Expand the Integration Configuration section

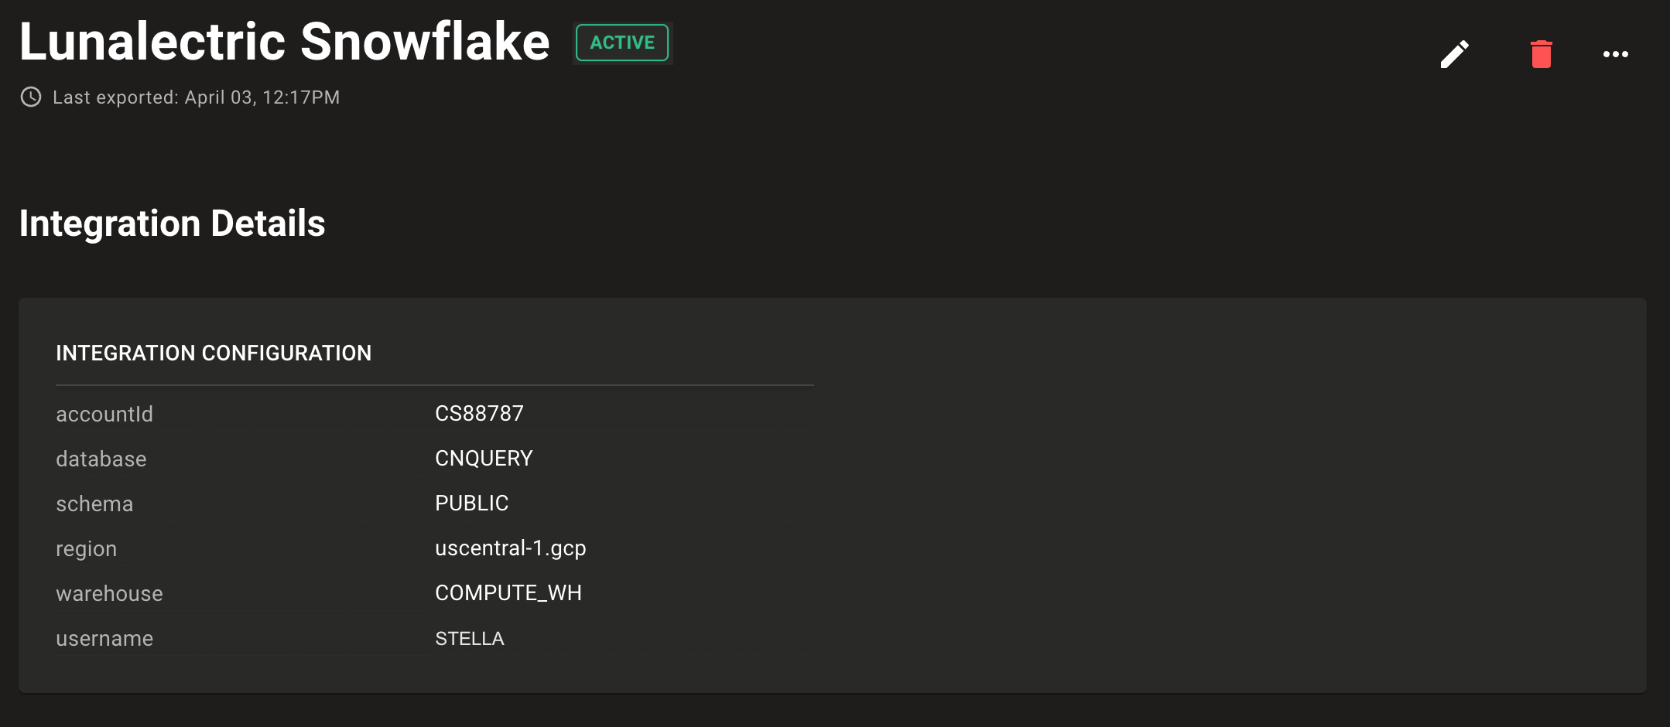[214, 353]
